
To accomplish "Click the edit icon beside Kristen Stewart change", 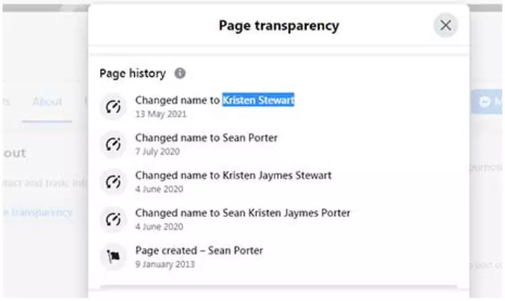I will coord(113,106).
